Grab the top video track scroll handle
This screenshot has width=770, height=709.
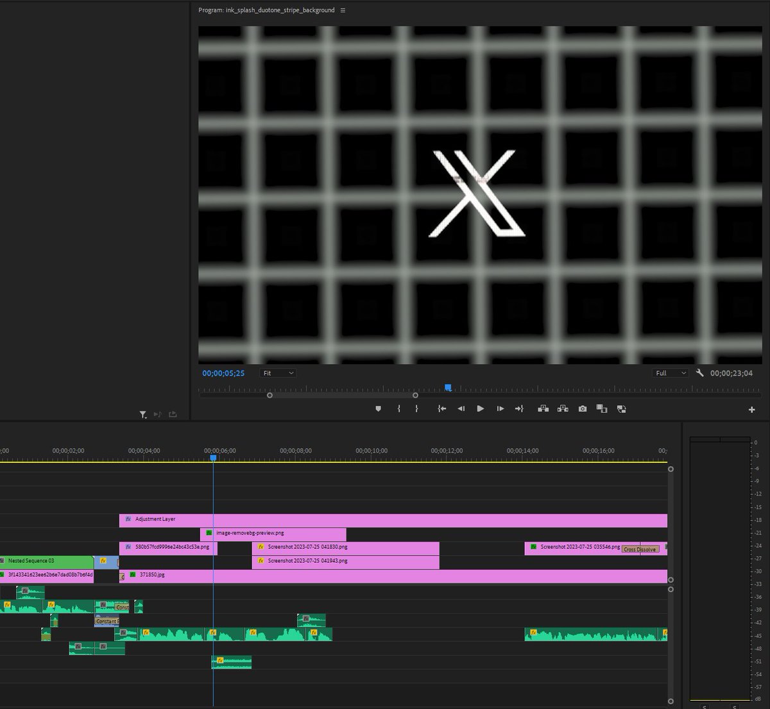671,469
